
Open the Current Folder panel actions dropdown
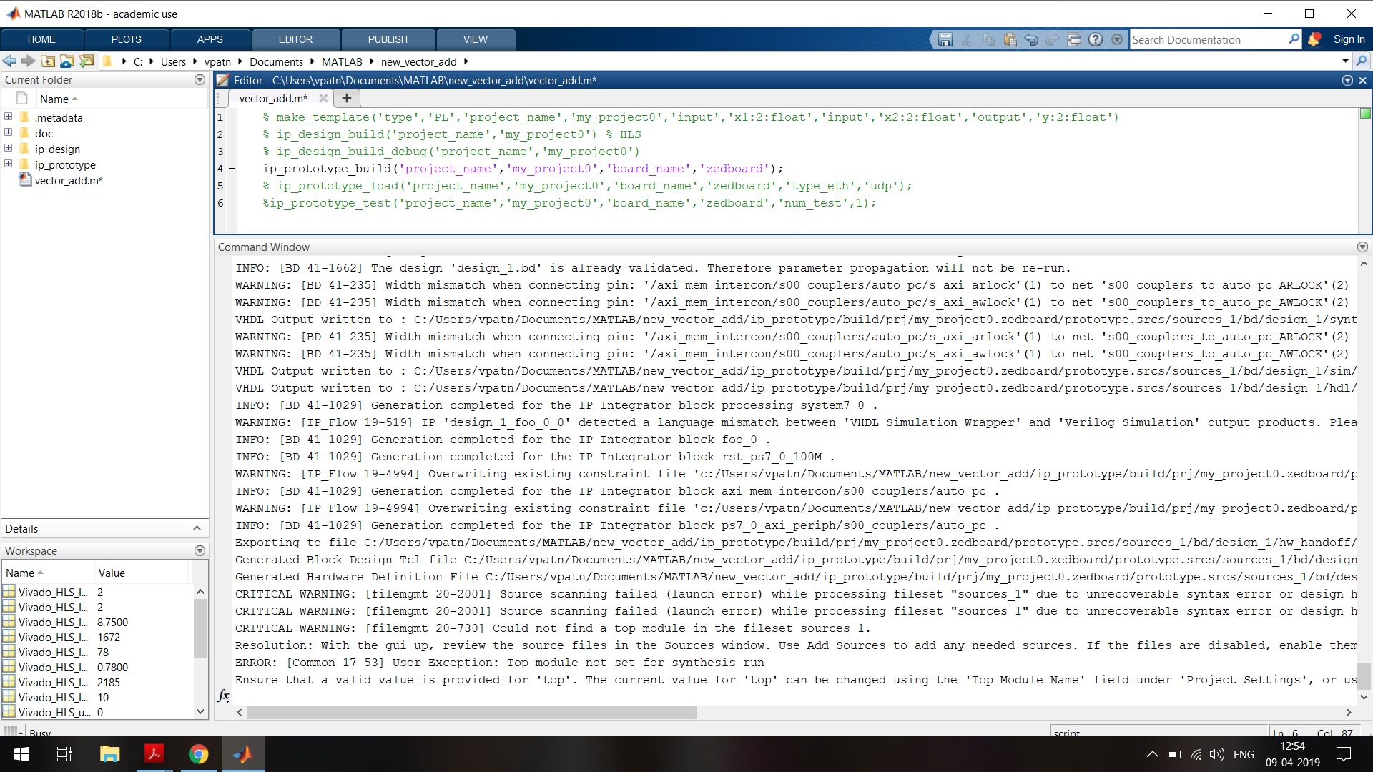[x=200, y=80]
